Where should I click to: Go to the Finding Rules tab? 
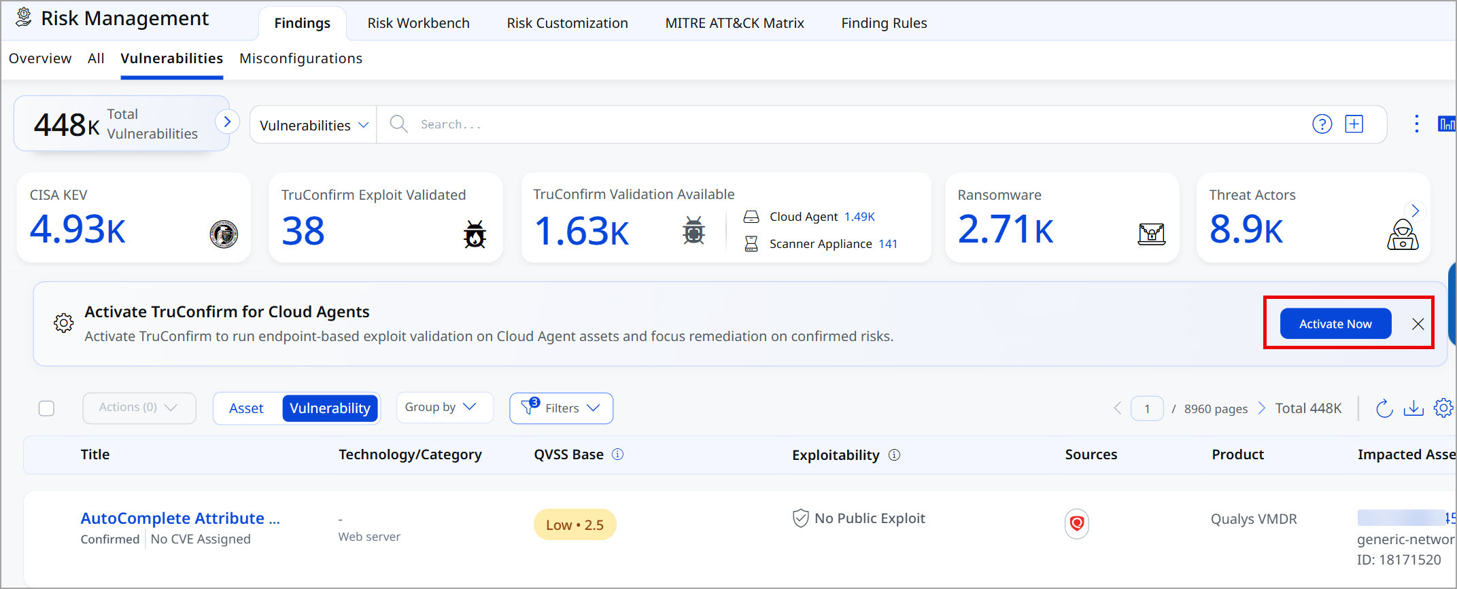point(884,23)
